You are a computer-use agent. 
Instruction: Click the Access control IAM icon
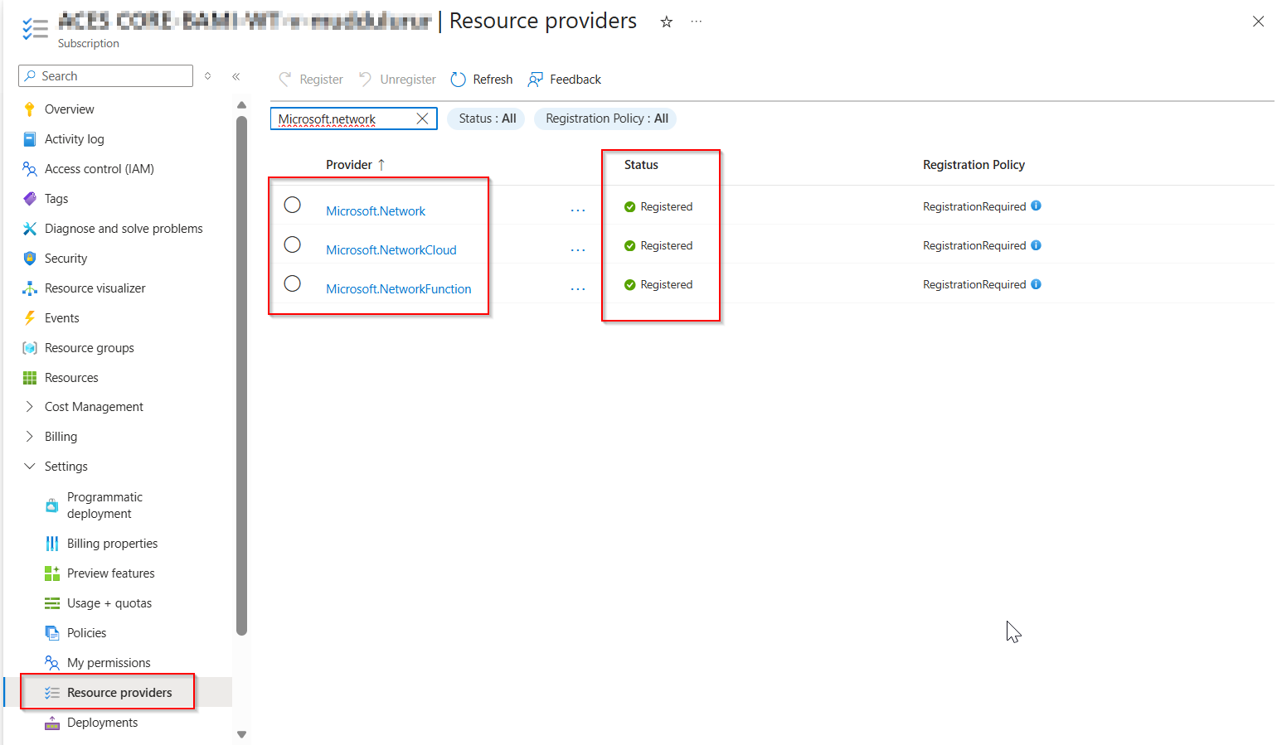(x=30, y=169)
